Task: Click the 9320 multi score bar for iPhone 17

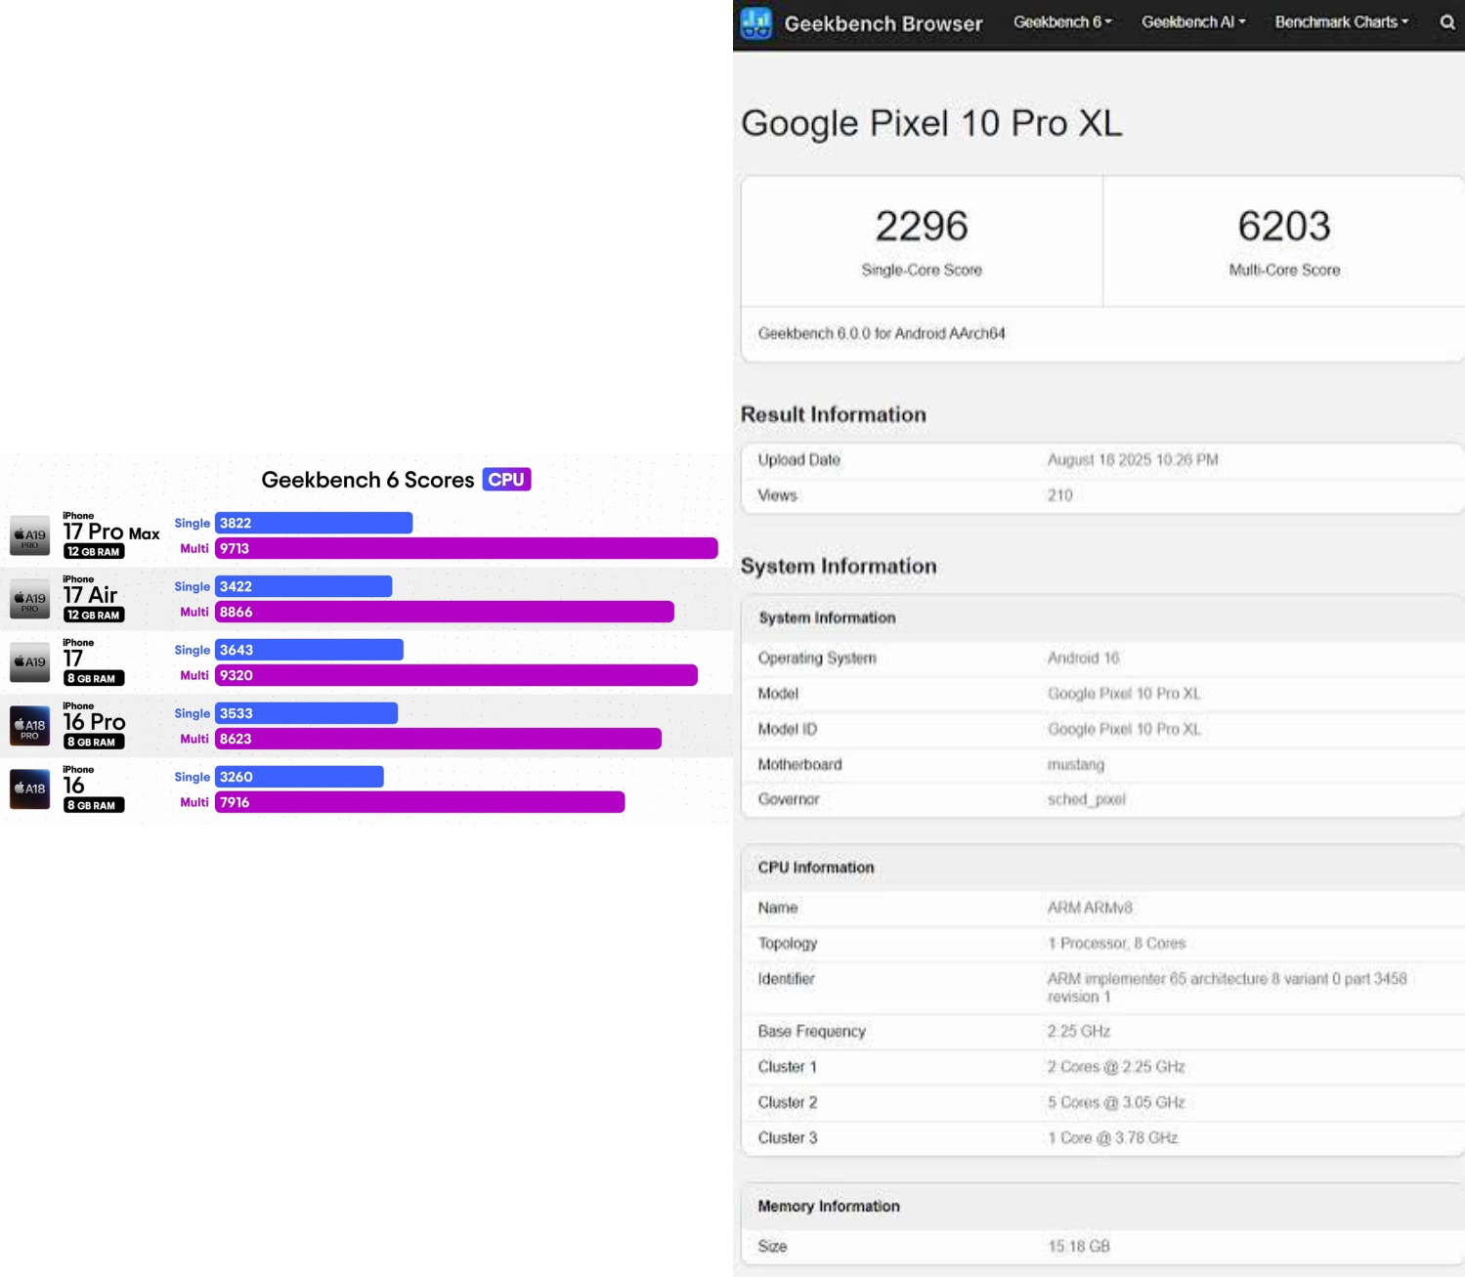Action: [456, 675]
